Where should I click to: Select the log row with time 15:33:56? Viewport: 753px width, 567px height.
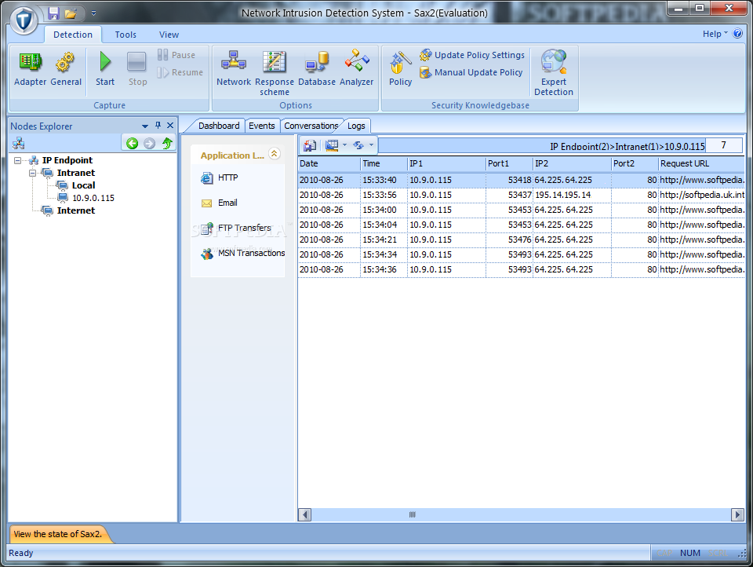(521, 195)
